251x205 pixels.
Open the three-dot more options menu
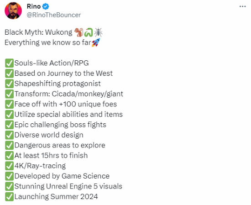tap(242, 6)
